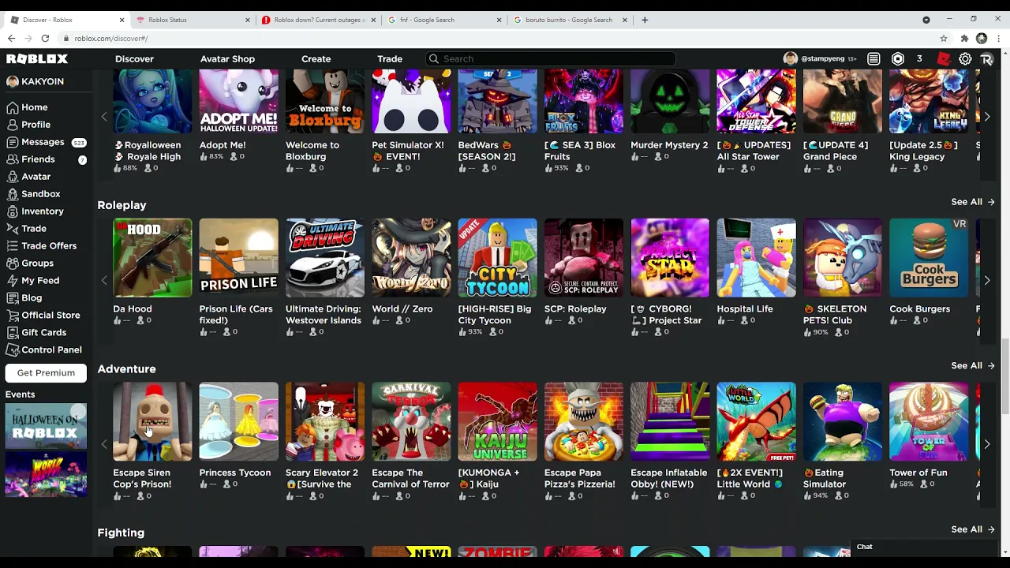Open the Inventory sidebar icon
Image resolution: width=1010 pixels, height=568 pixels.
(x=12, y=211)
